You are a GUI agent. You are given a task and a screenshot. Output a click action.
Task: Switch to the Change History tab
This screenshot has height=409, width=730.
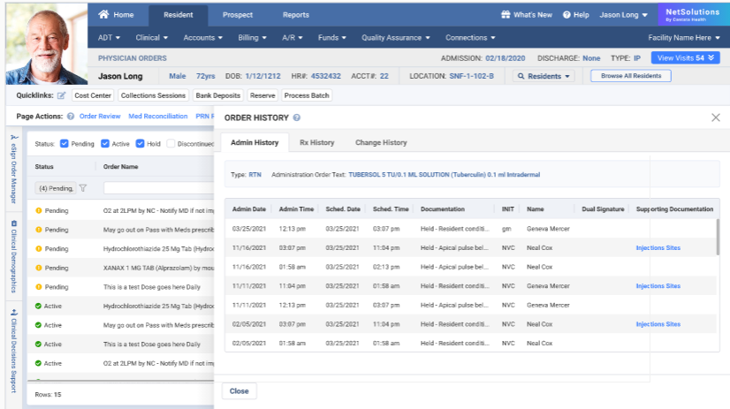[381, 142]
